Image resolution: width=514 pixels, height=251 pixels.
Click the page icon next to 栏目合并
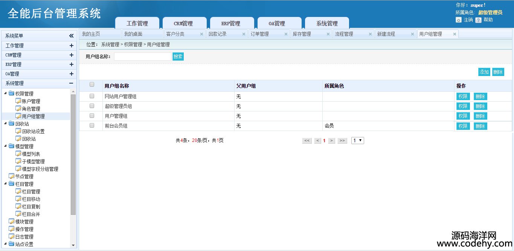pyautogui.click(x=18, y=214)
